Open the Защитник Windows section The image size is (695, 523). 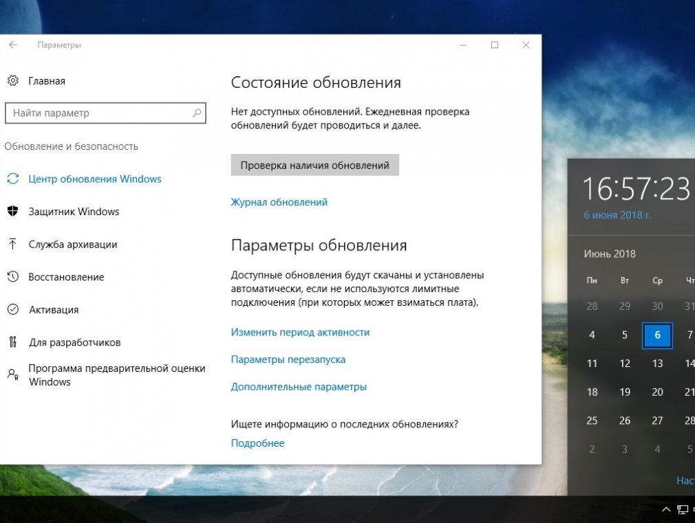click(x=74, y=212)
